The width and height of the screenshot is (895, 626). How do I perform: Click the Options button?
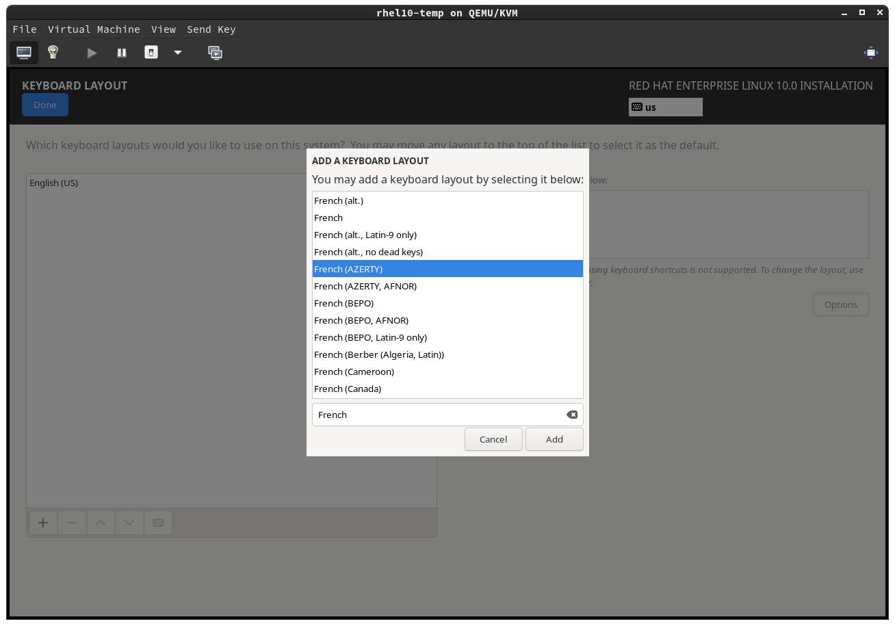841,304
